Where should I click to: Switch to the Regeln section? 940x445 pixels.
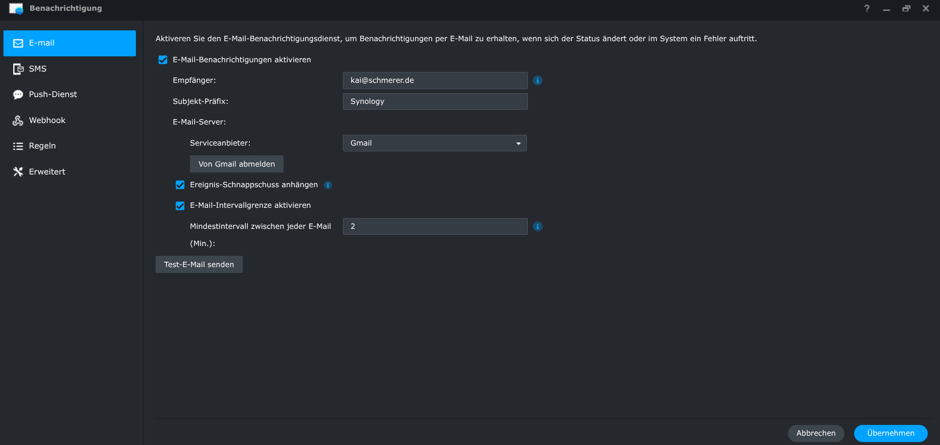(x=42, y=146)
